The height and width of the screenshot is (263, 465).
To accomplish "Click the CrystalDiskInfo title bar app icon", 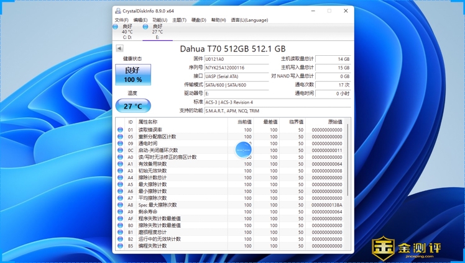I will coord(117,11).
